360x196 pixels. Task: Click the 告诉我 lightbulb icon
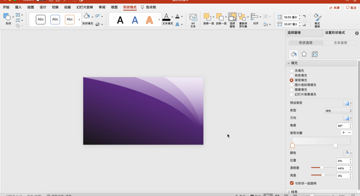(142, 7)
